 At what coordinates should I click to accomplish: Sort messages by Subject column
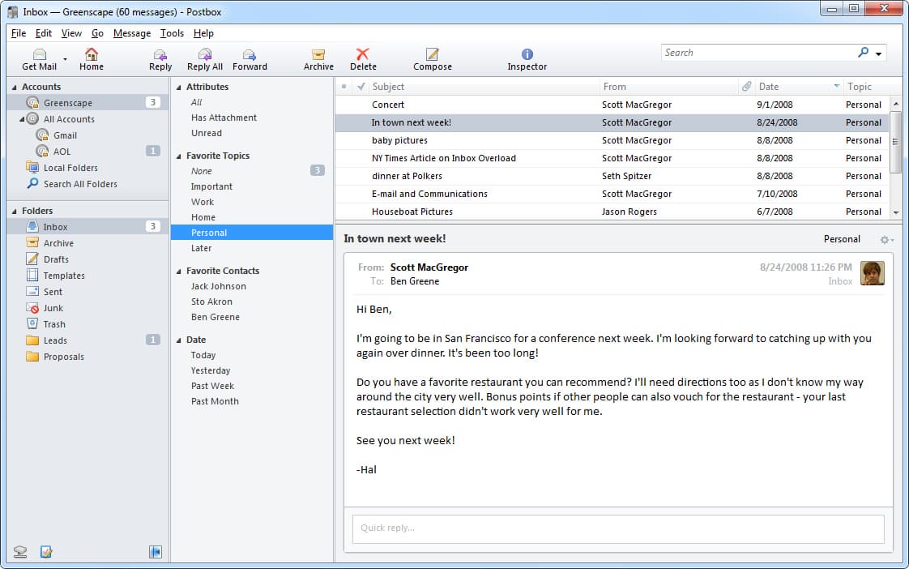[x=484, y=87]
